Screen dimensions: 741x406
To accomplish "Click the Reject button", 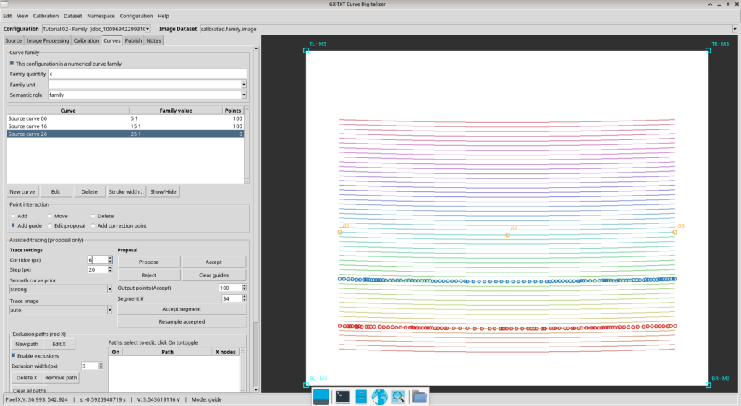I will tap(149, 275).
